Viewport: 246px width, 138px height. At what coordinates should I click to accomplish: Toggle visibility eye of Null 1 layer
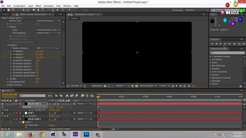[x=2, y=113]
